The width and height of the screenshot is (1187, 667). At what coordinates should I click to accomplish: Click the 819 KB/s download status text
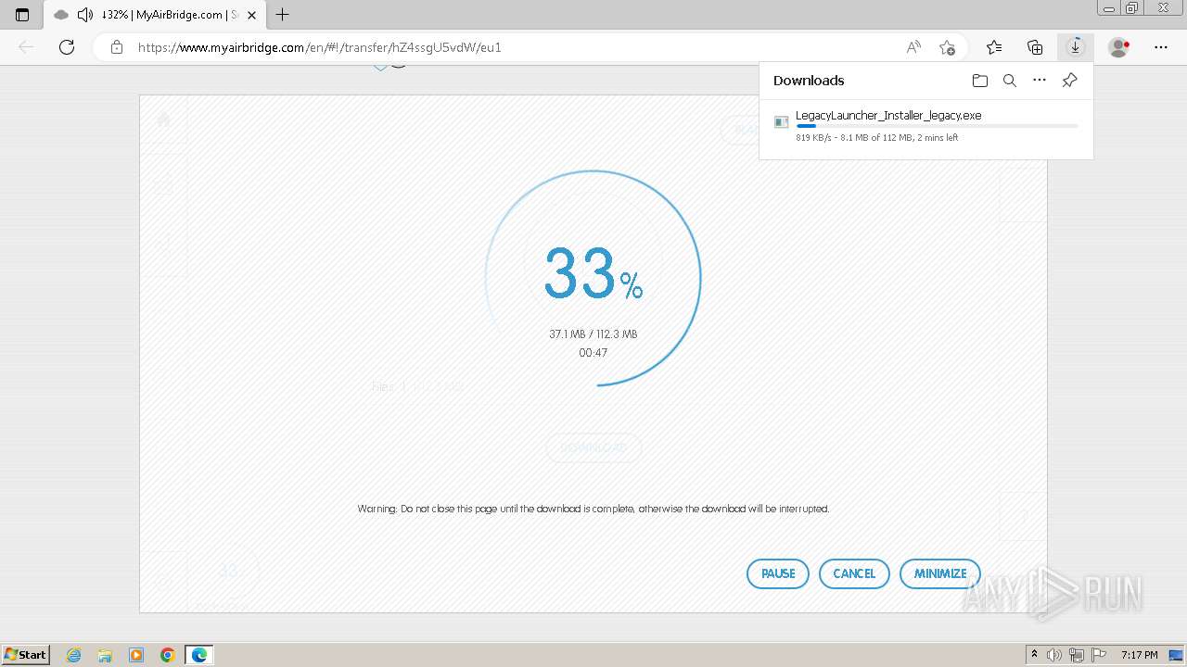(x=877, y=138)
